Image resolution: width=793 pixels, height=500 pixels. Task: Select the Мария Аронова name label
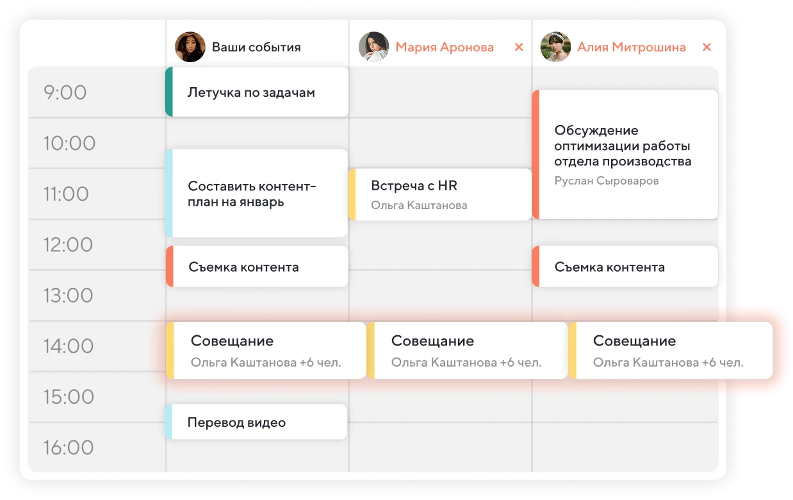pyautogui.click(x=445, y=47)
